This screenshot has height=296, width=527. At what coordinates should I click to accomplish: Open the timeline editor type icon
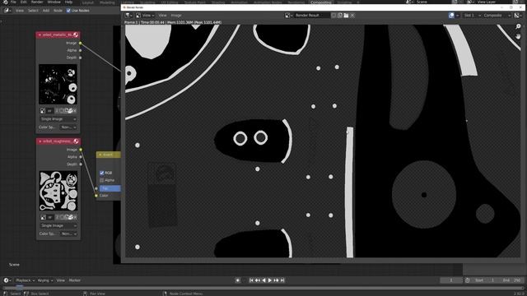[7, 280]
